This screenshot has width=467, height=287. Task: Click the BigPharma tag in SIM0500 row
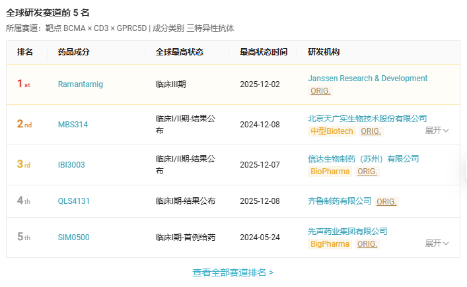click(x=330, y=244)
